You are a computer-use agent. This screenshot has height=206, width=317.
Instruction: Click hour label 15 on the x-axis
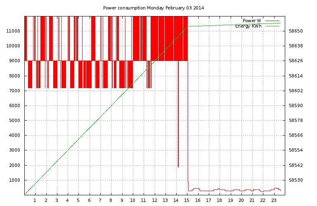click(187, 200)
